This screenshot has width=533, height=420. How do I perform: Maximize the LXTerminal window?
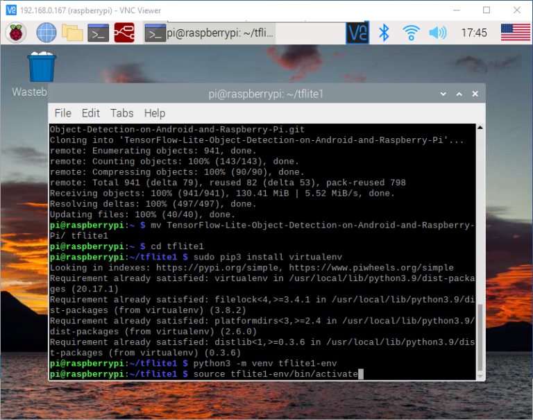[459, 94]
